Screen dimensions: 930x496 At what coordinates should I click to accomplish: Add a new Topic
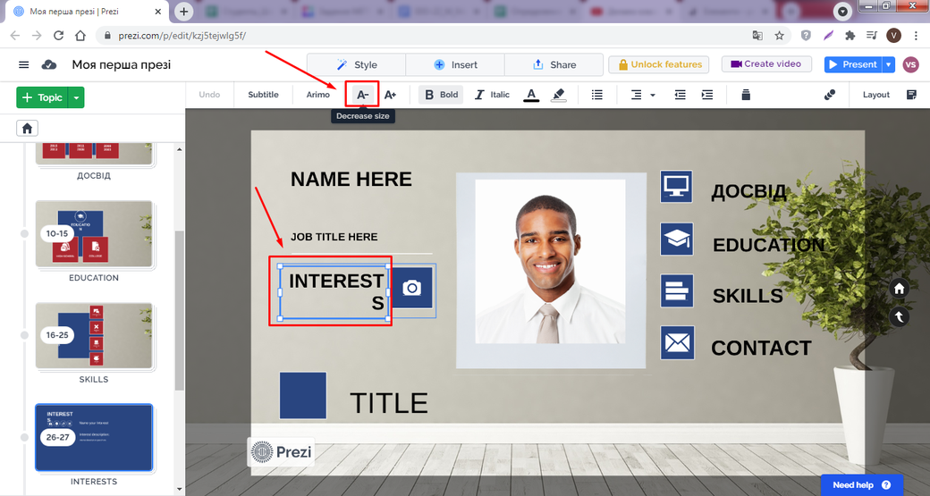(x=42, y=97)
